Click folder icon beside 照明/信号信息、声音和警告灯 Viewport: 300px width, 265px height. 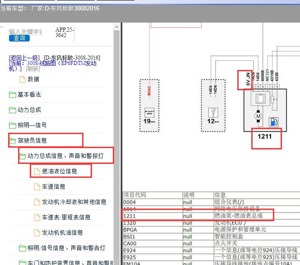coord(23,248)
